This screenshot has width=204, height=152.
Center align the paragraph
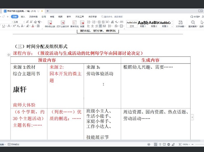pos(92,26)
